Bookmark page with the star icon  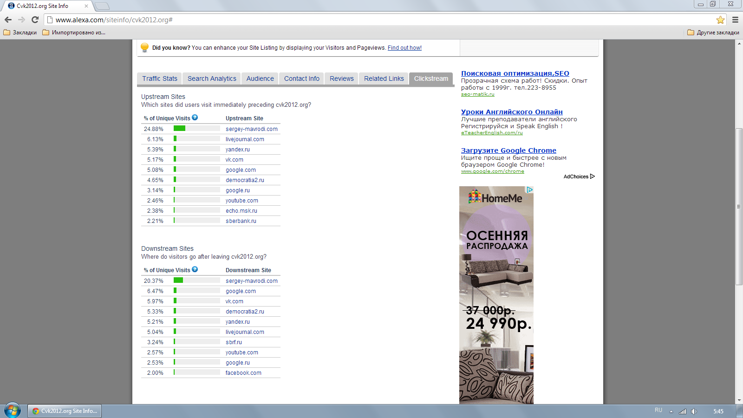[x=720, y=20]
